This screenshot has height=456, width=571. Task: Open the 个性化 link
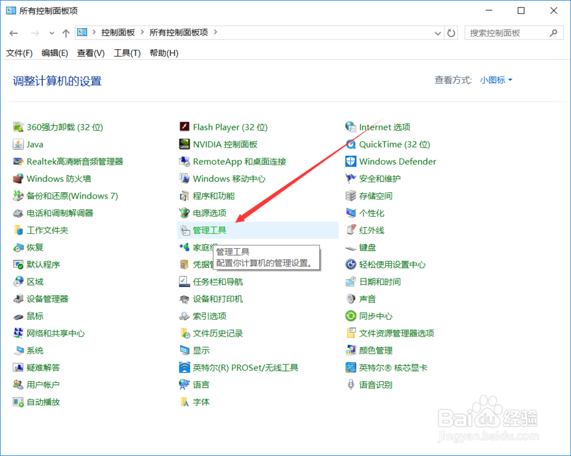(372, 213)
